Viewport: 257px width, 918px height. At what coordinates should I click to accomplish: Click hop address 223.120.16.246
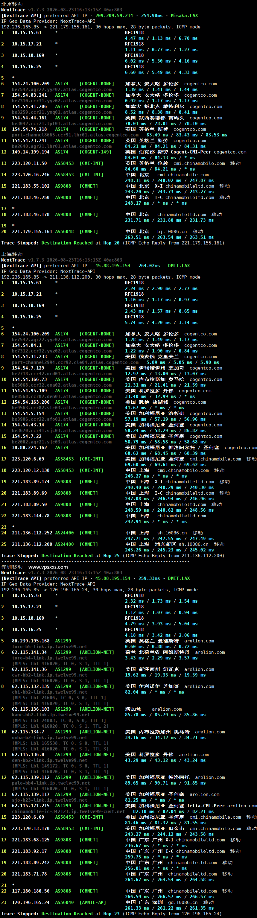pyautogui.click(x=31, y=175)
